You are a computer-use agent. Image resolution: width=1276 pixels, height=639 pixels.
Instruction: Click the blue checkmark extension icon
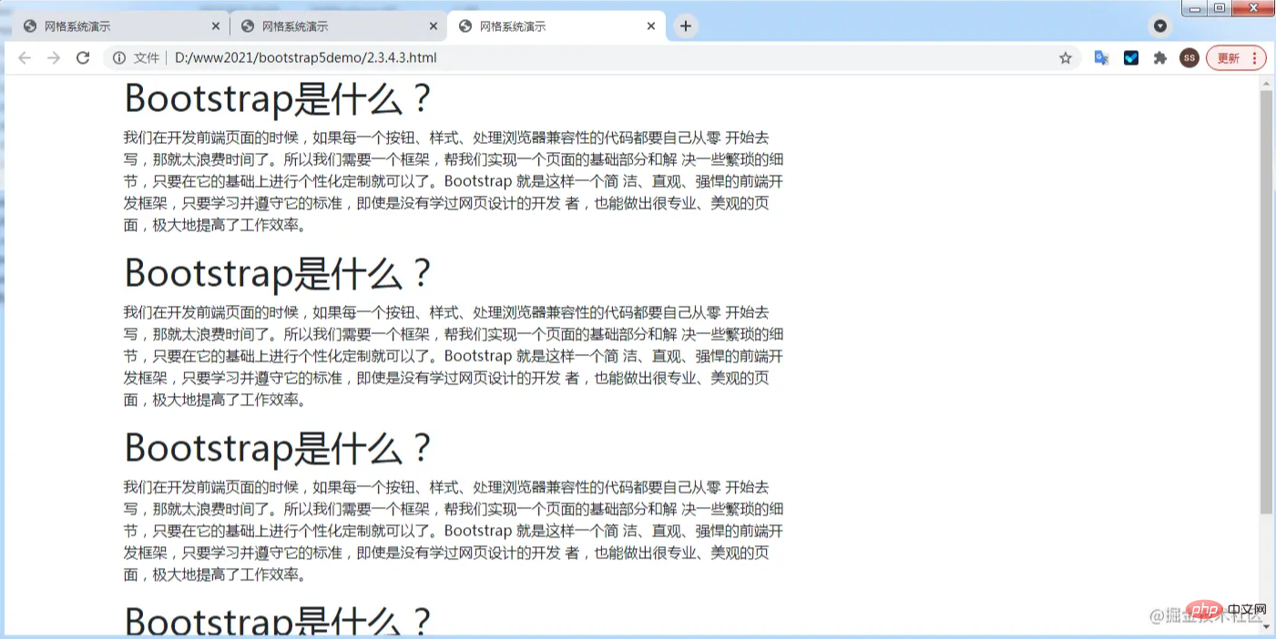(x=1131, y=58)
